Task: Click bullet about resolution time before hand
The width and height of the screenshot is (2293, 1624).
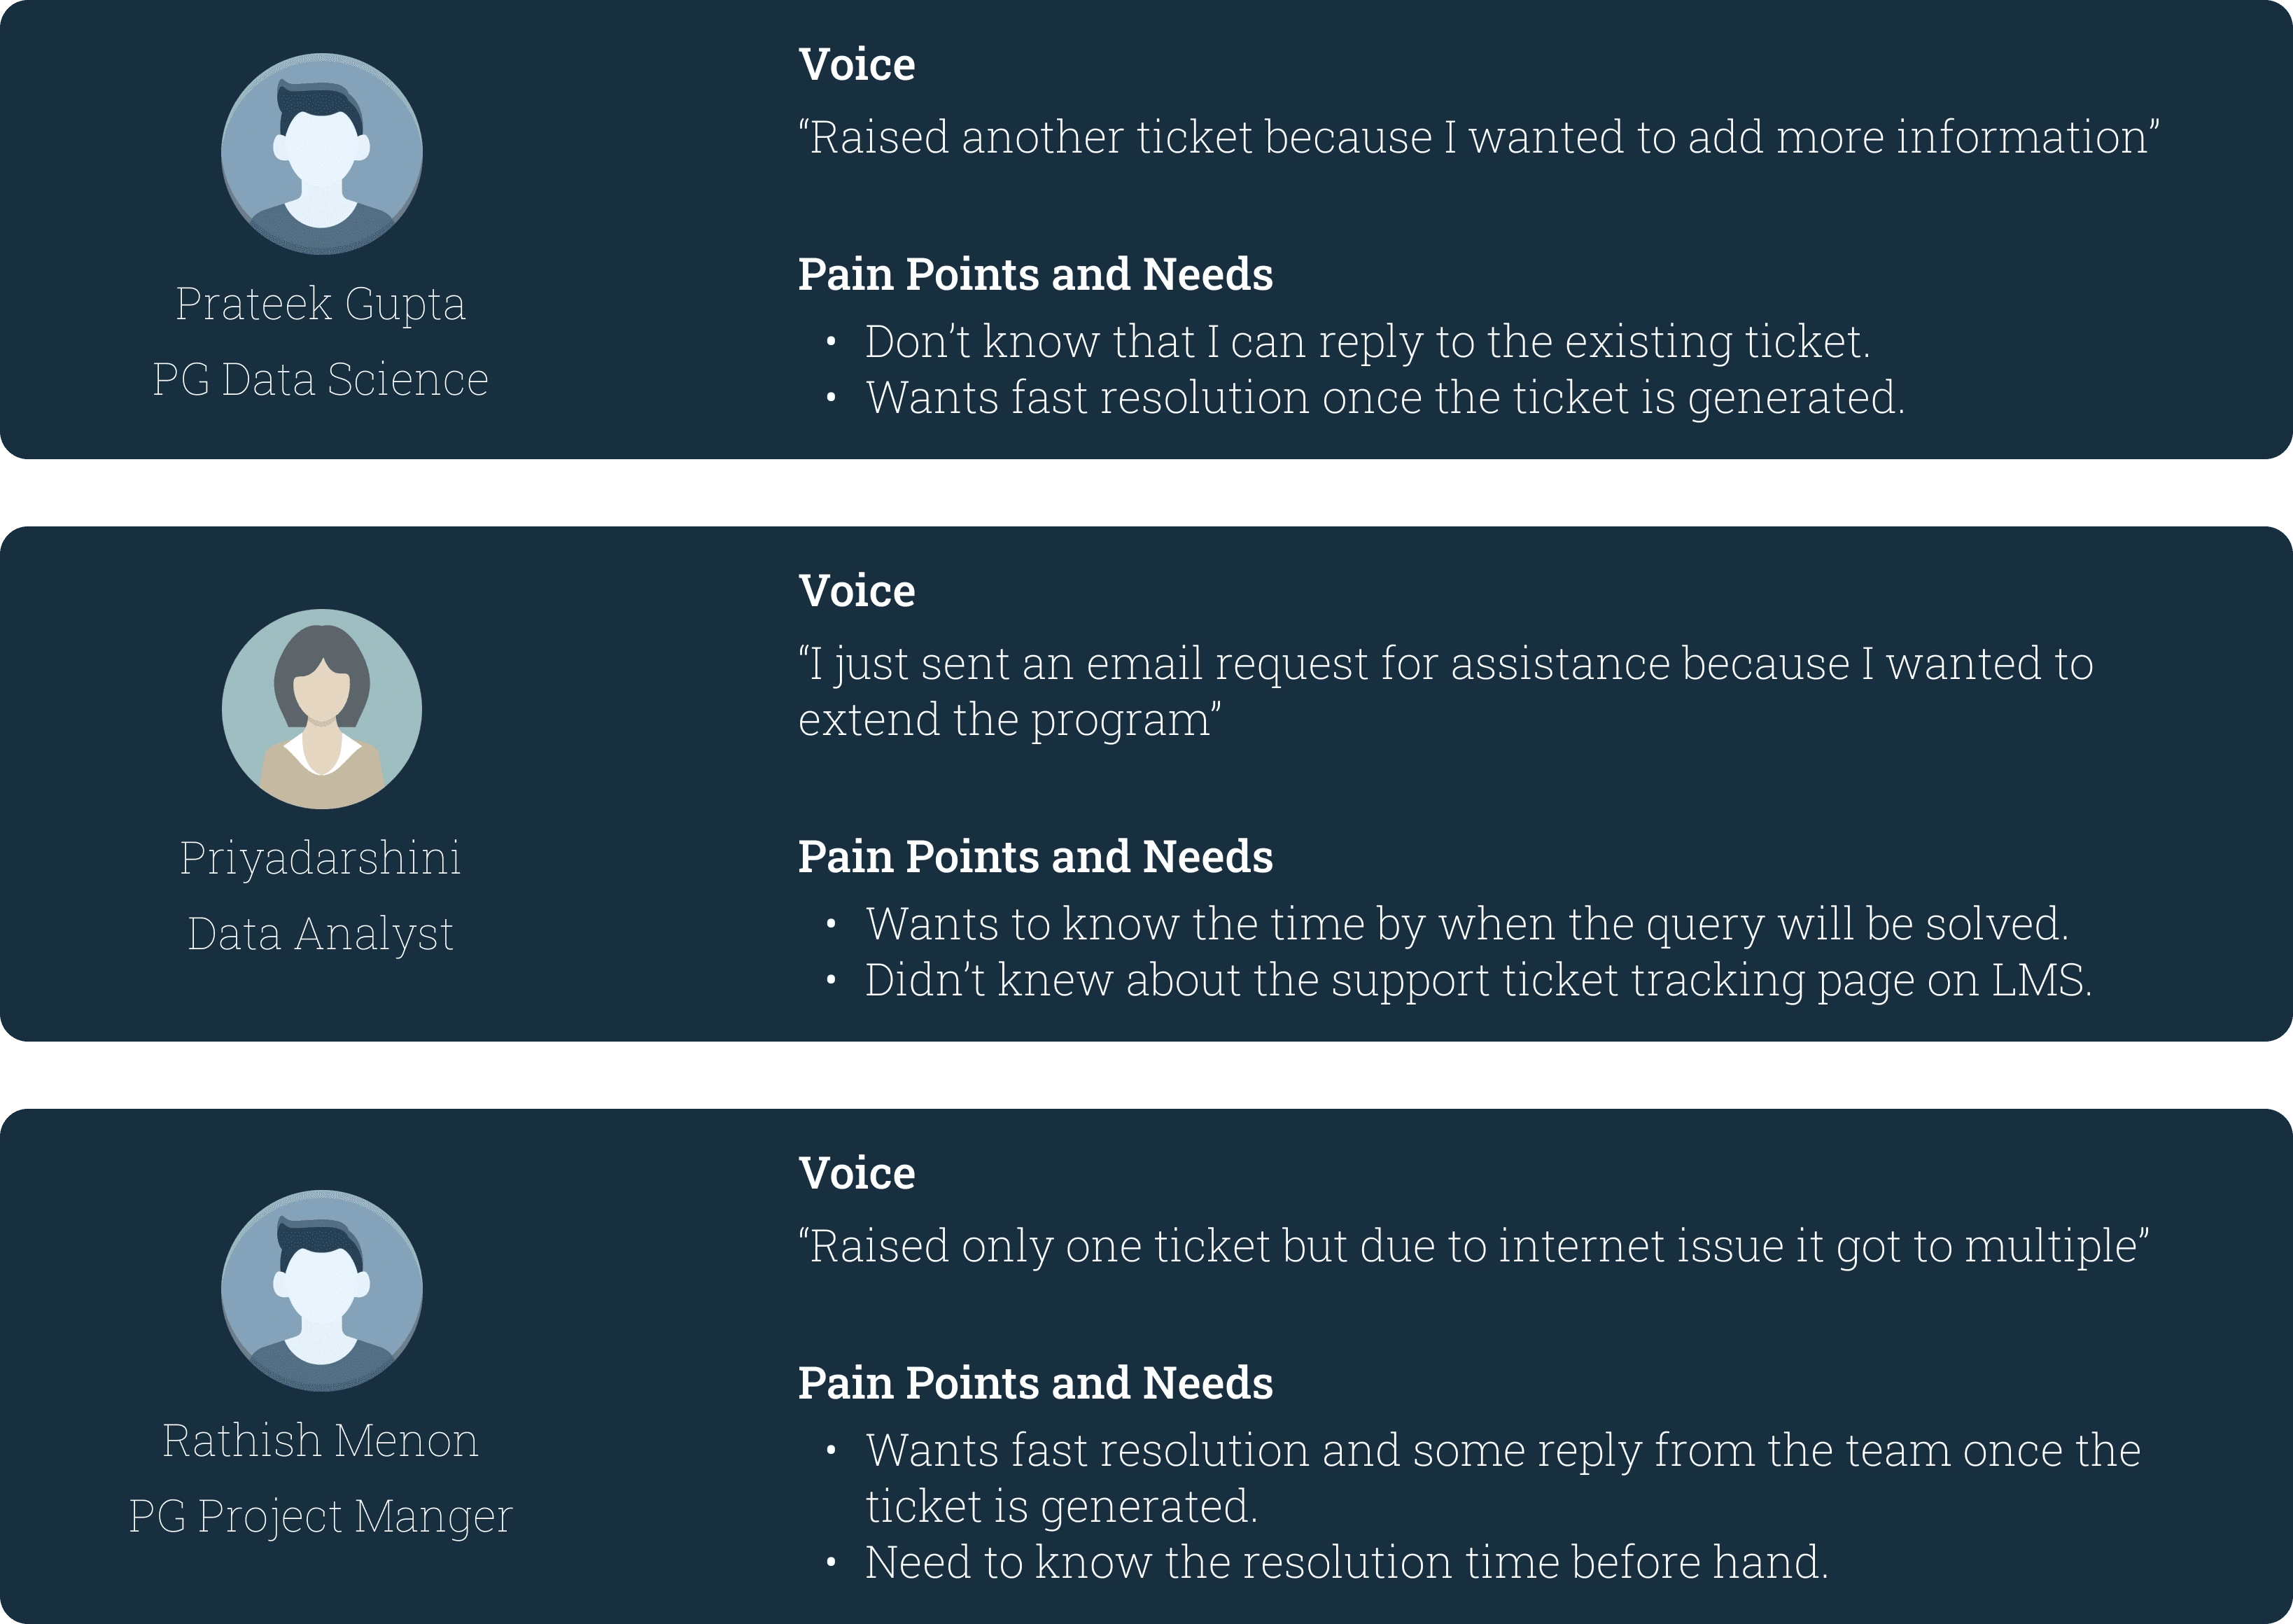Action: pos(1347,1562)
